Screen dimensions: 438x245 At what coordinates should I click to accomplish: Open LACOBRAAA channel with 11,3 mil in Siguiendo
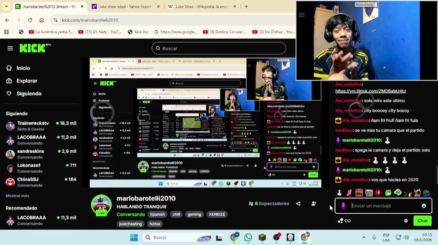tap(41, 140)
